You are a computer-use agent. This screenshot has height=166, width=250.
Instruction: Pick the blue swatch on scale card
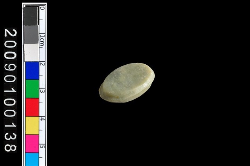[32, 71]
